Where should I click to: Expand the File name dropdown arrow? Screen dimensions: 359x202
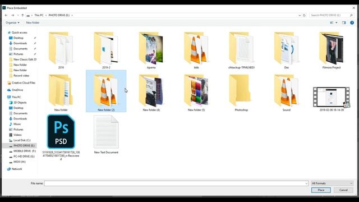point(306,183)
